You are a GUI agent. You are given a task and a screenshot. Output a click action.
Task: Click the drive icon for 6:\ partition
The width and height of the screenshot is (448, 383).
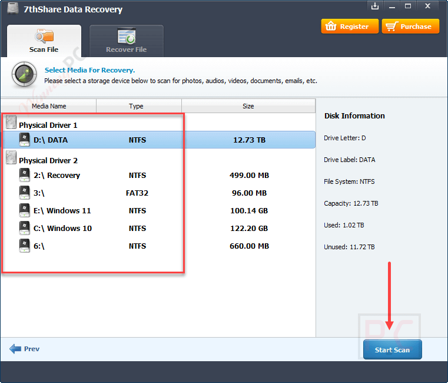pos(25,246)
